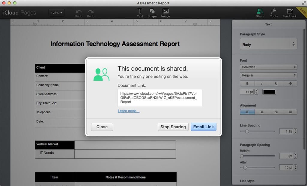The width and height of the screenshot is (307, 186).
Task: Click the Contact: table cell
Action: pos(60,77)
